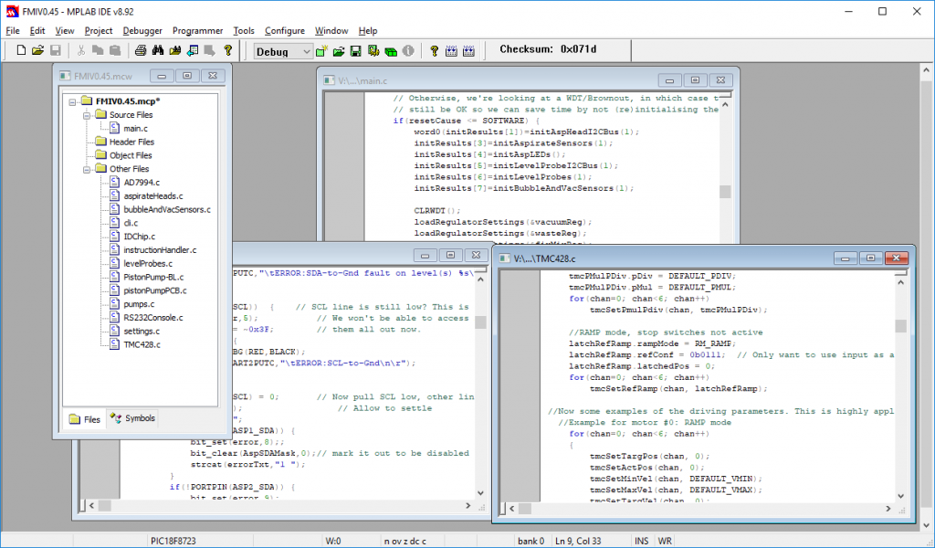
Task: Click the yellow Help question mark icon
Action: coord(227,51)
